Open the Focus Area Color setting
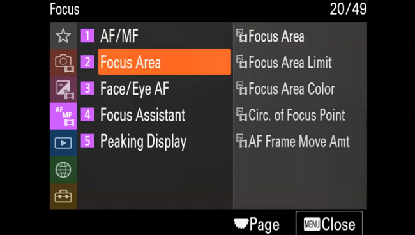The image size is (415, 235). click(300, 88)
